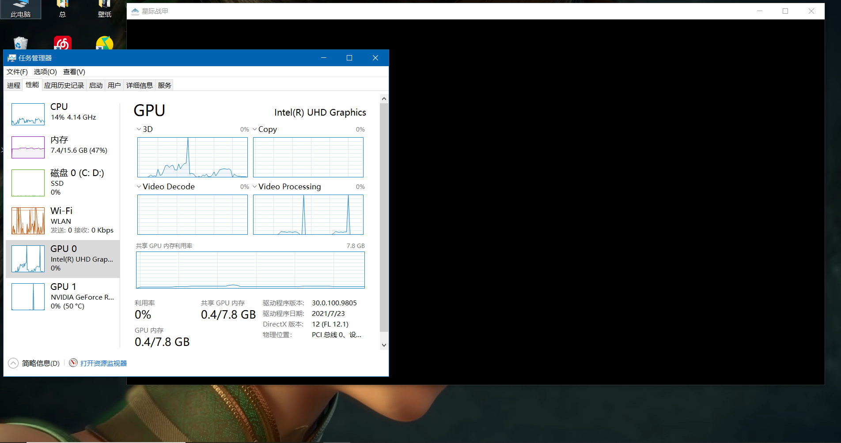
Task: Click 打开资源监视器 to open Resource Monitor
Action: click(x=103, y=363)
